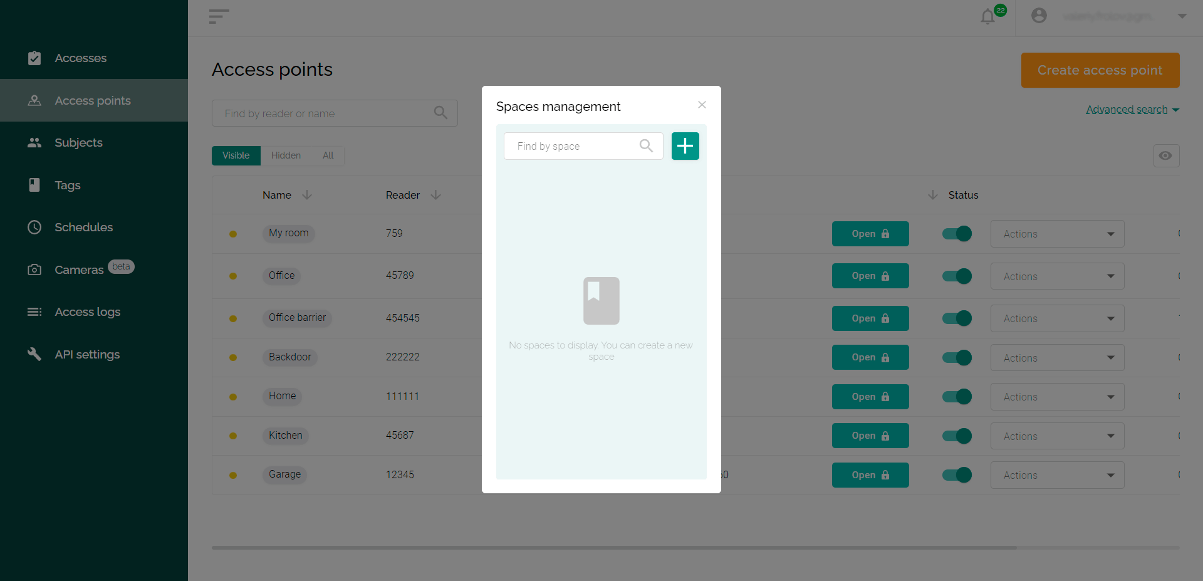This screenshot has height=581, width=1203.
Task: Click the horizontal scrollbar below table
Action: pos(614,548)
